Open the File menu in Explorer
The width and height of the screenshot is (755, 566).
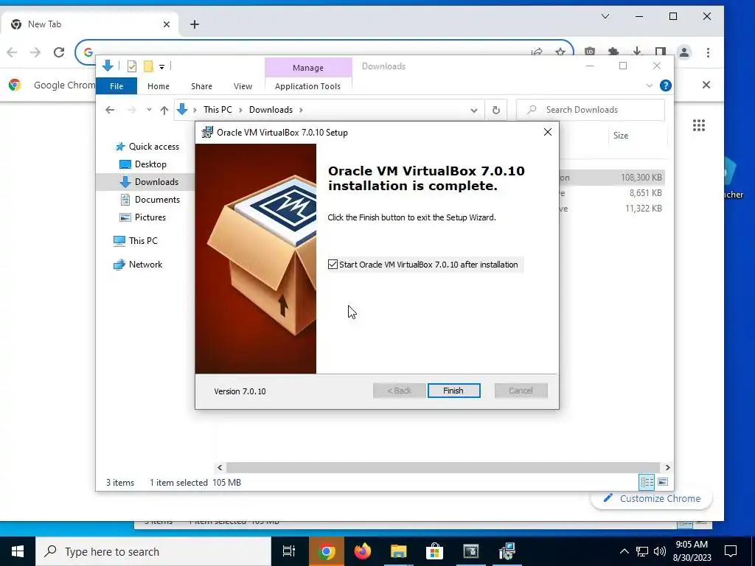coord(116,86)
